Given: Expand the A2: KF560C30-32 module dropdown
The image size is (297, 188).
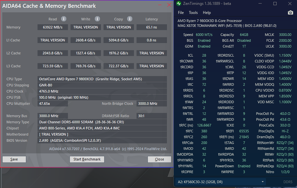Looking at the screenshot, I should 262,182.
